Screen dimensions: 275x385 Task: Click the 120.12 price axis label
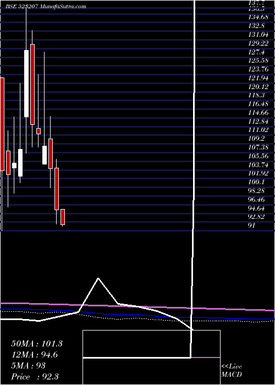tap(258, 86)
